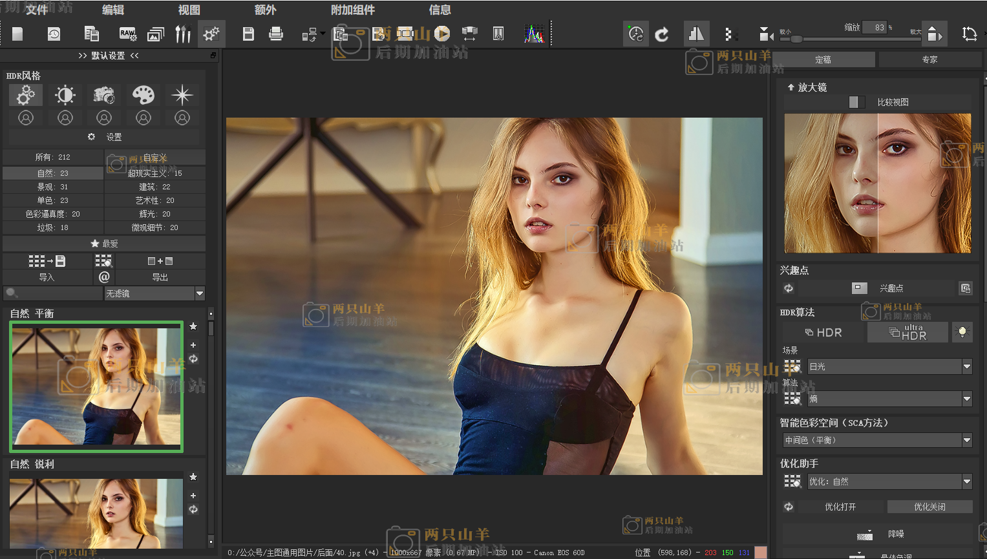Open the 文件 menu
The image size is (987, 559).
[x=36, y=10]
